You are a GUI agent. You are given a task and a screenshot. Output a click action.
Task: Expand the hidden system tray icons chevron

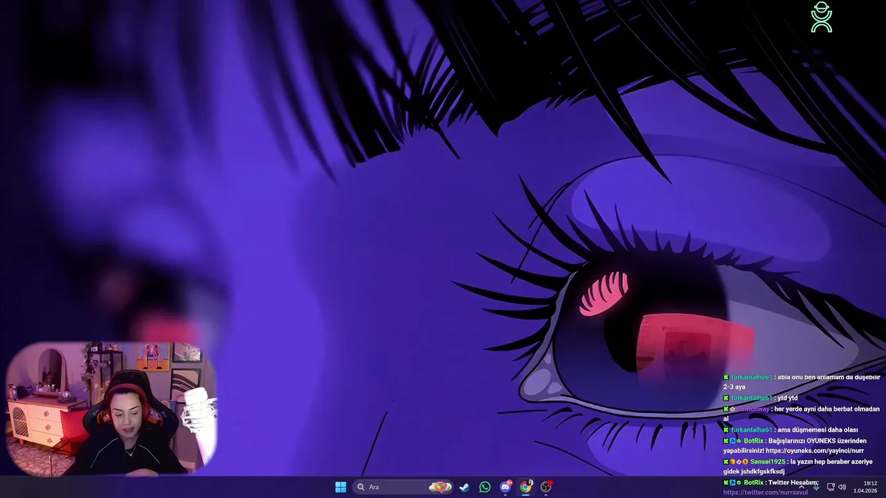801,487
